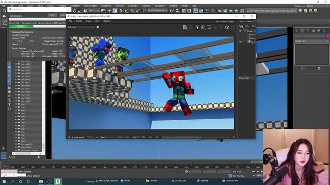The width and height of the screenshot is (330, 185).
Task: Click the pink object color swatch
Action: click(x=328, y=36)
